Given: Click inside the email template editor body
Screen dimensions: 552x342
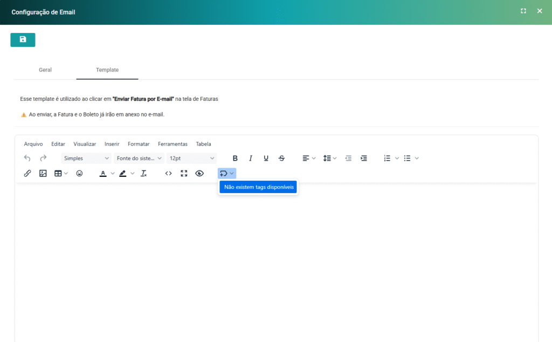Looking at the screenshot, I should 276,259.
